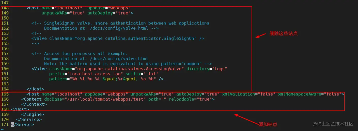Image resolution: width=358 pixels, height=131 pixels.
Task: Click the tilde empty-line marker below line 171
Action: (2, 129)
